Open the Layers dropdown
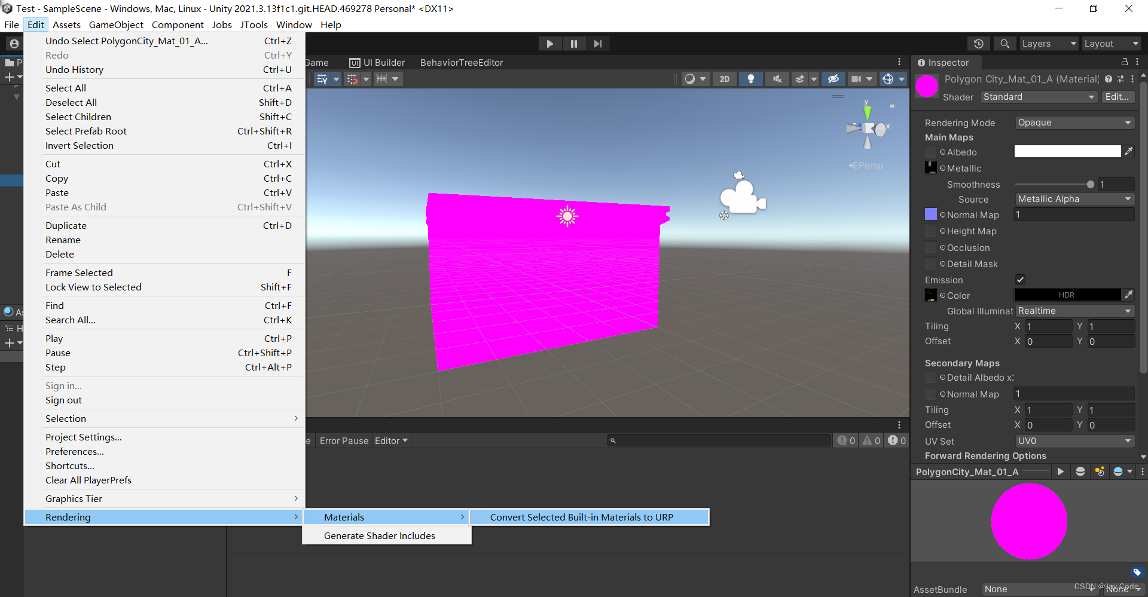 (1049, 44)
